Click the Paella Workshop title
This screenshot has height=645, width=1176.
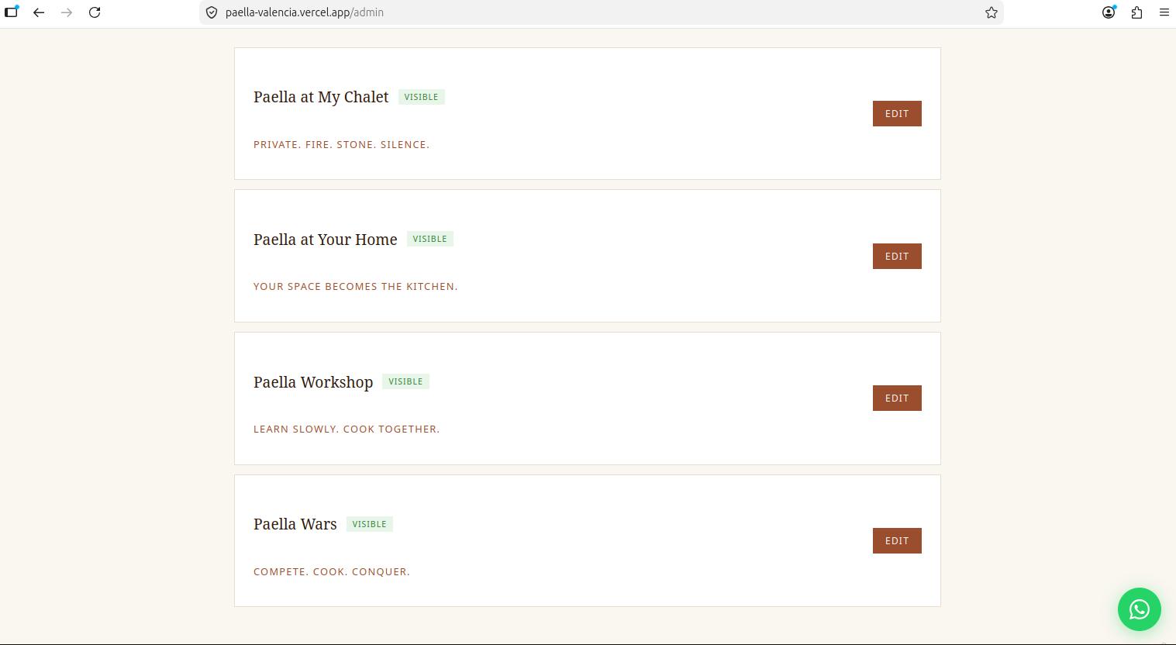[x=313, y=382]
